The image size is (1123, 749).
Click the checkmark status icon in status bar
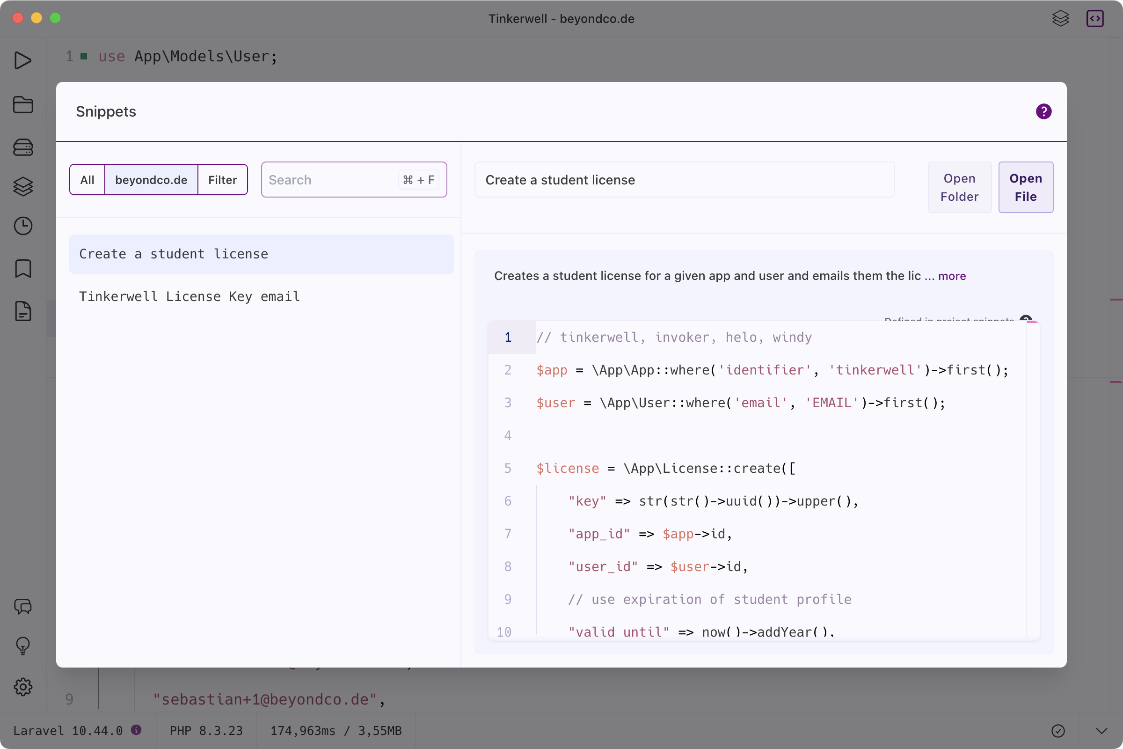(x=1058, y=731)
